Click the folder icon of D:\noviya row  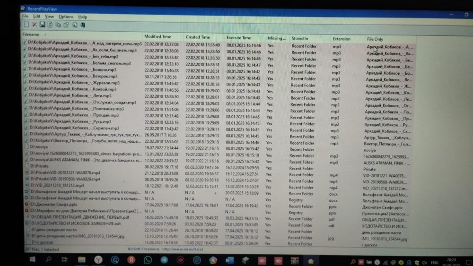pyautogui.click(x=26, y=147)
